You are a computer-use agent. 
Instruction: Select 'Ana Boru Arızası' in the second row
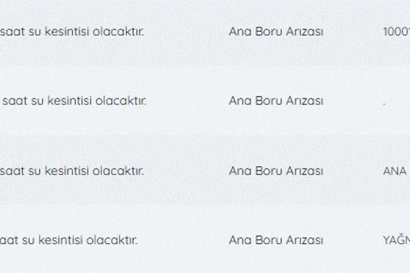276,101
